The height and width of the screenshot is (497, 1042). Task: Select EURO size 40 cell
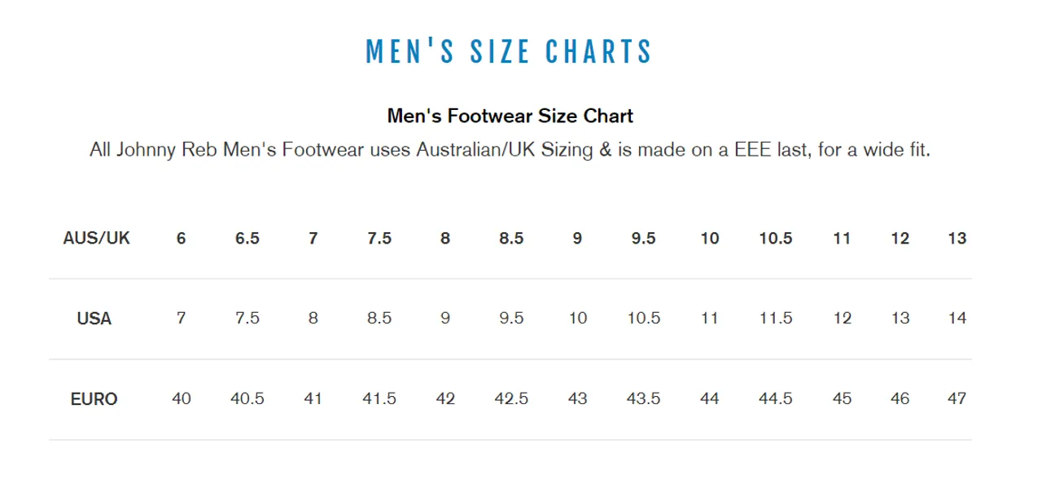[181, 399]
